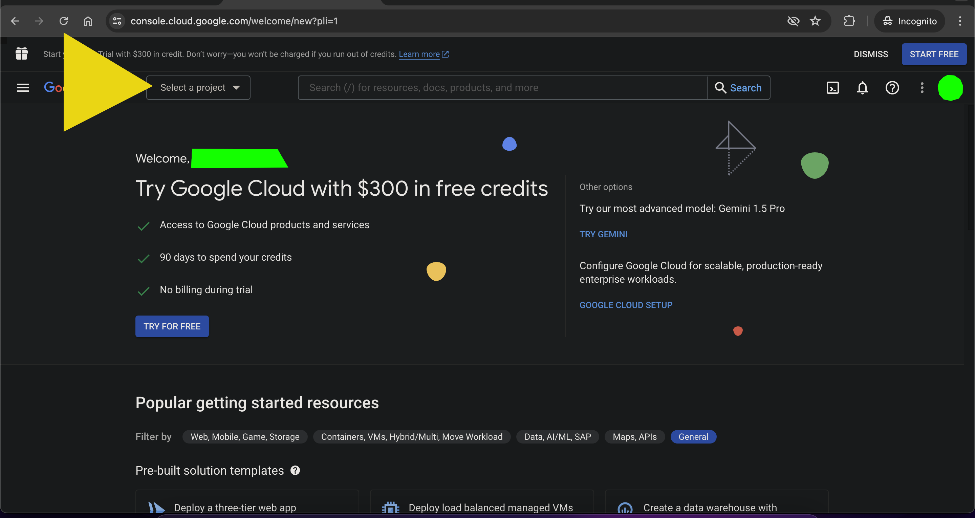Click the 'Try Google Cloud with $300 in free credits' heading
Viewport: 975px width, 518px height.
342,189
